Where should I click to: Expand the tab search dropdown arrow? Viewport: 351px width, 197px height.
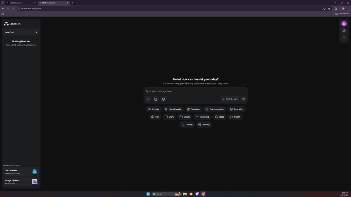(x=2, y=3)
